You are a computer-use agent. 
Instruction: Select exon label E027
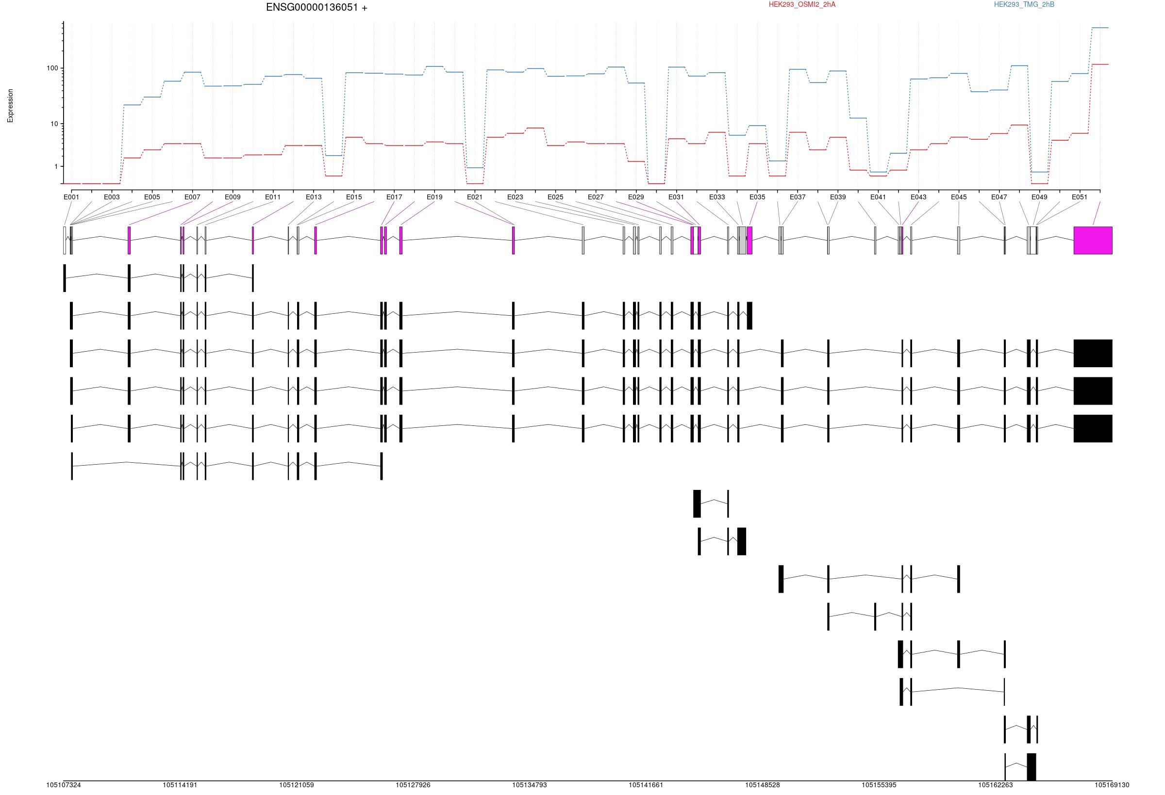coord(596,197)
